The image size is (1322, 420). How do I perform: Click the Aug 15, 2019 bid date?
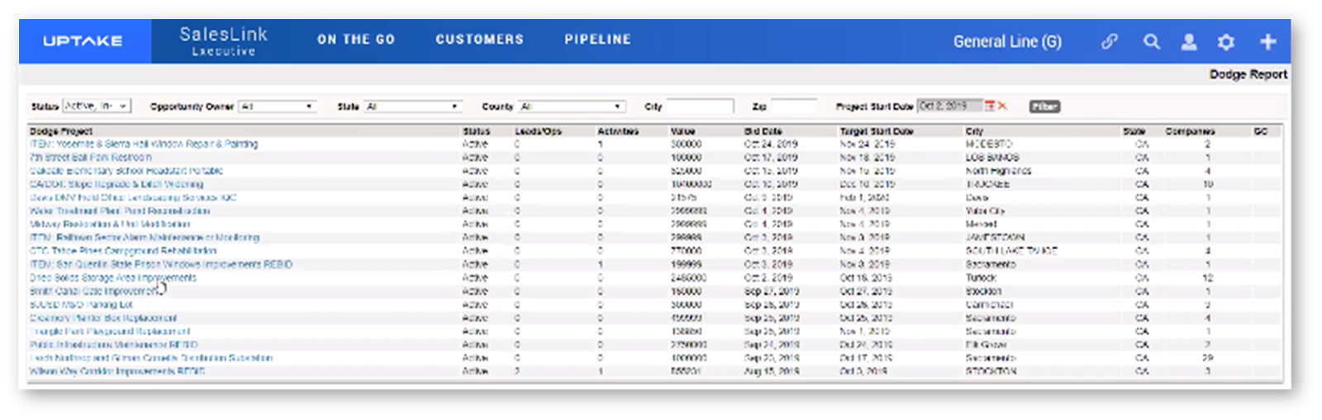[771, 371]
